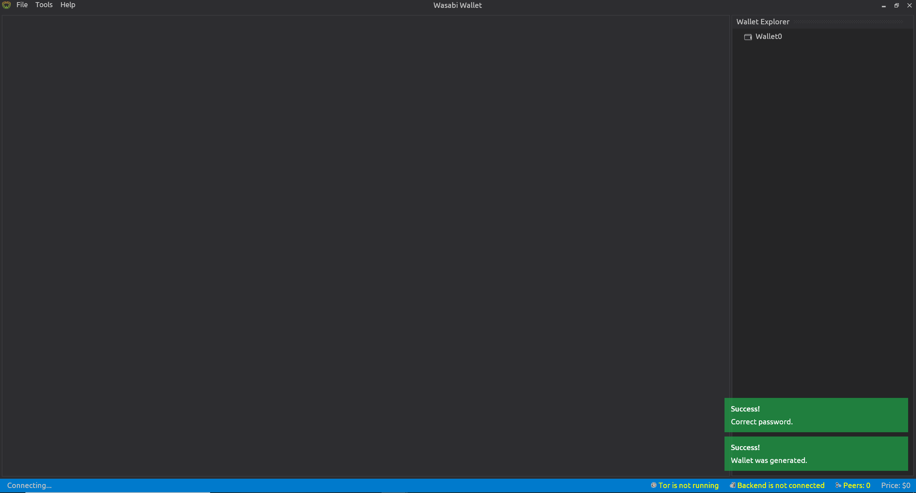Image resolution: width=916 pixels, height=493 pixels.
Task: Click the dotted grip beside Wallet Explorer
Action: [x=848, y=22]
